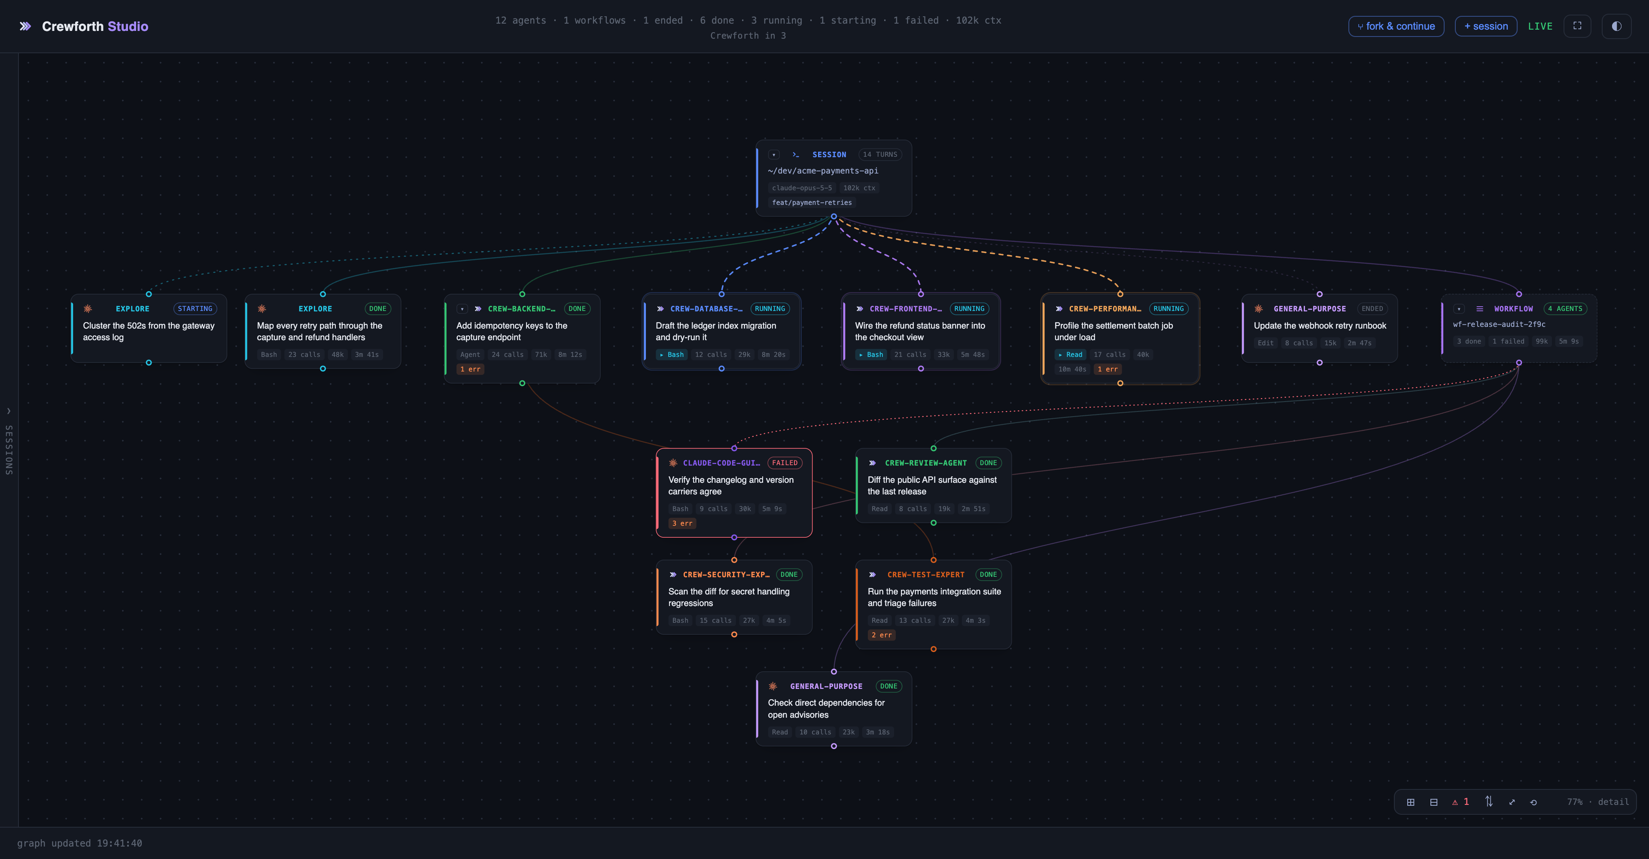Click the Crewforth Studio chevron logo
The width and height of the screenshot is (1649, 859).
click(25, 26)
